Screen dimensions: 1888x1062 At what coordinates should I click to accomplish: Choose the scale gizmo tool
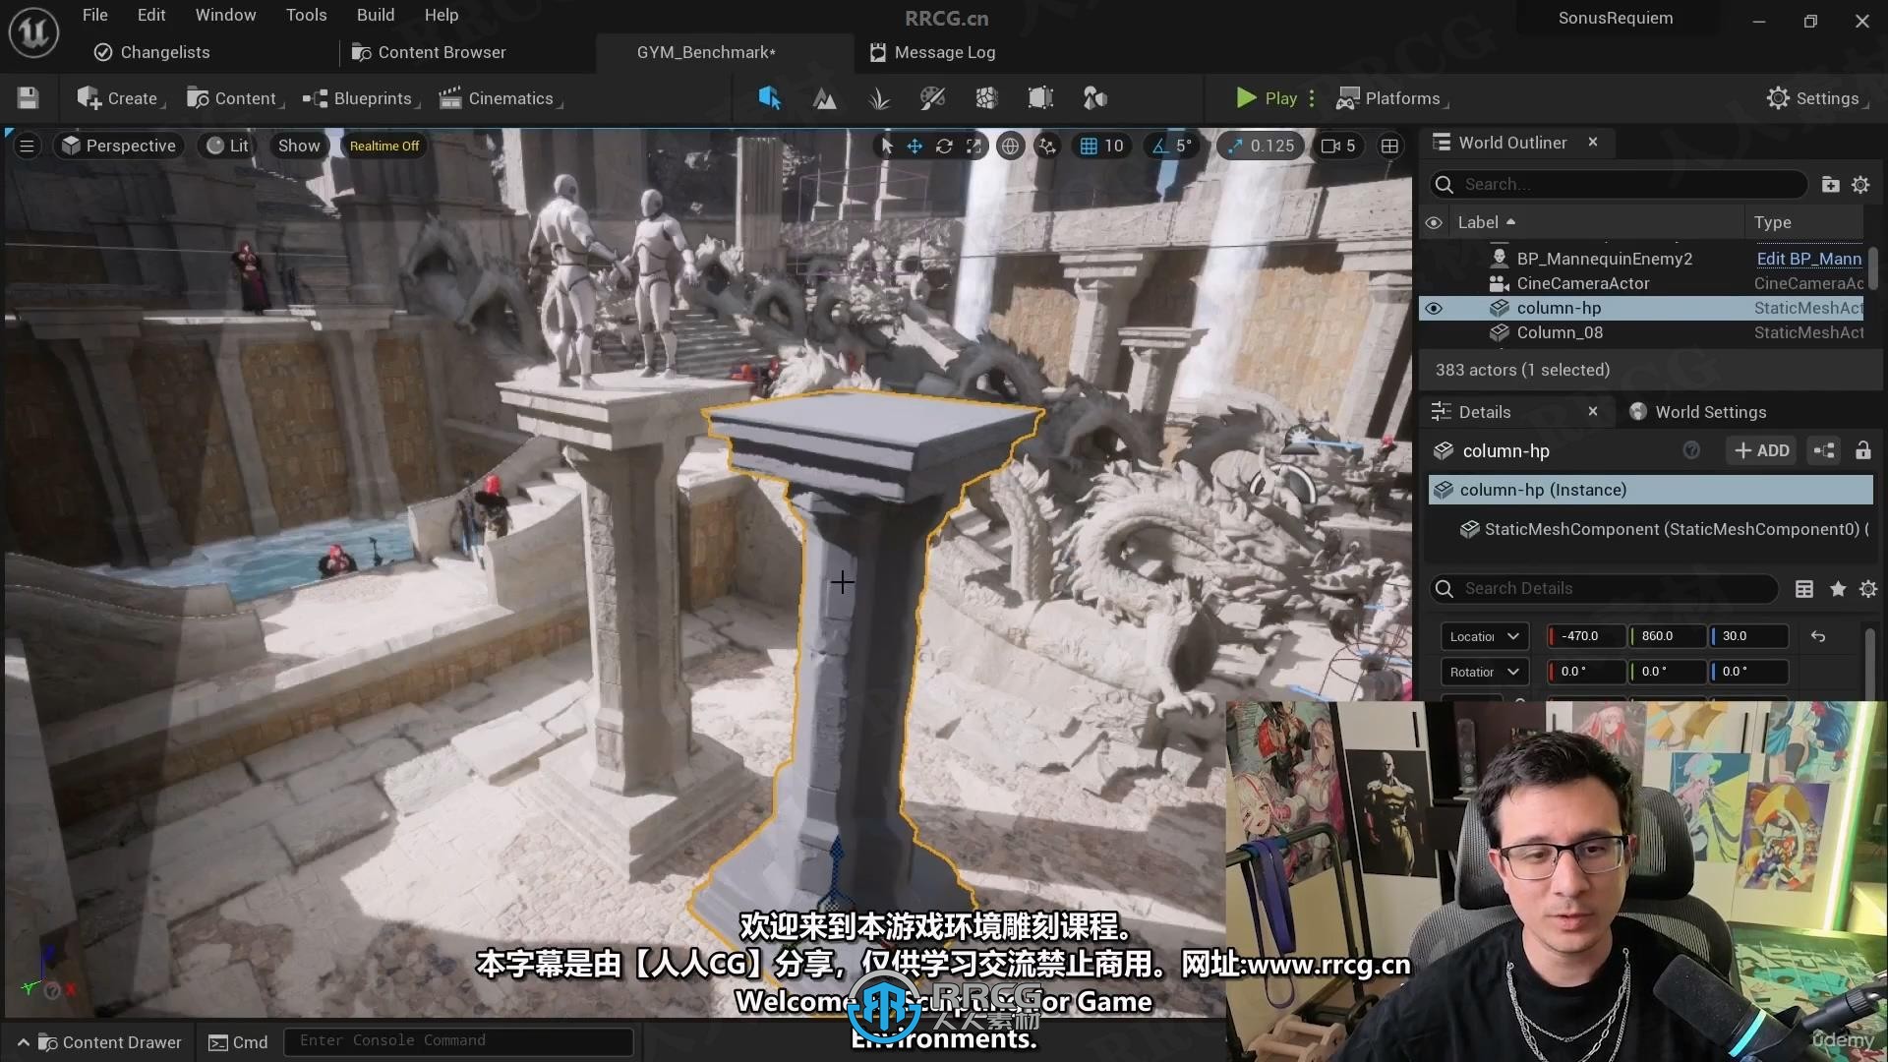[x=973, y=146]
